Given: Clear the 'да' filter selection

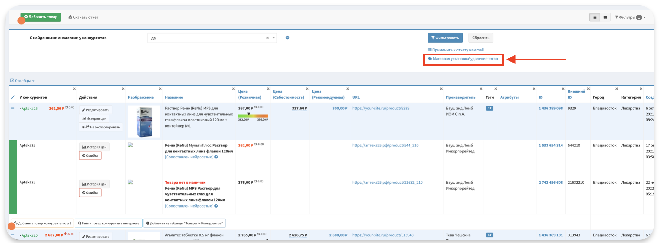Looking at the screenshot, I should [267, 38].
